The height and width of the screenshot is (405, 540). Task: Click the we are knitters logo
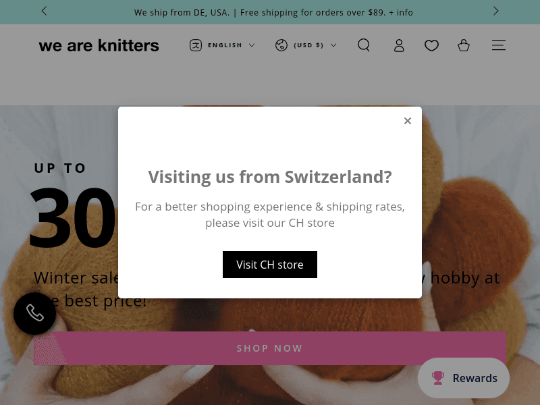pos(99,45)
